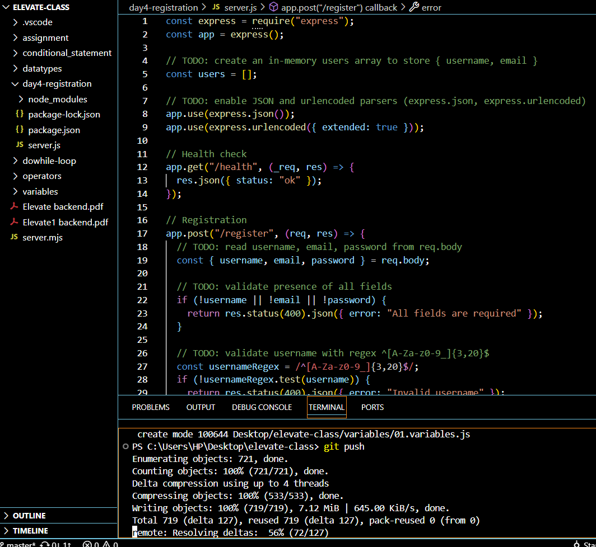
Task: Click 'app.get("/health"' on line 12
Action: pyautogui.click(x=211, y=167)
